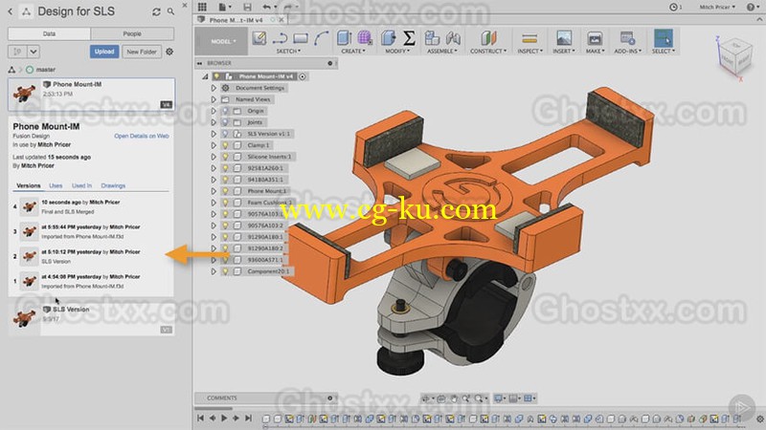Expand the 94180A351:1 component

tap(214, 180)
